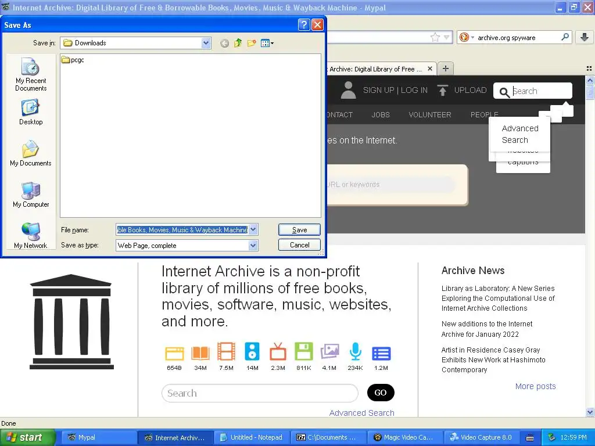Click SIGN UP | LOG IN link
This screenshot has height=446, width=595.
(x=395, y=90)
